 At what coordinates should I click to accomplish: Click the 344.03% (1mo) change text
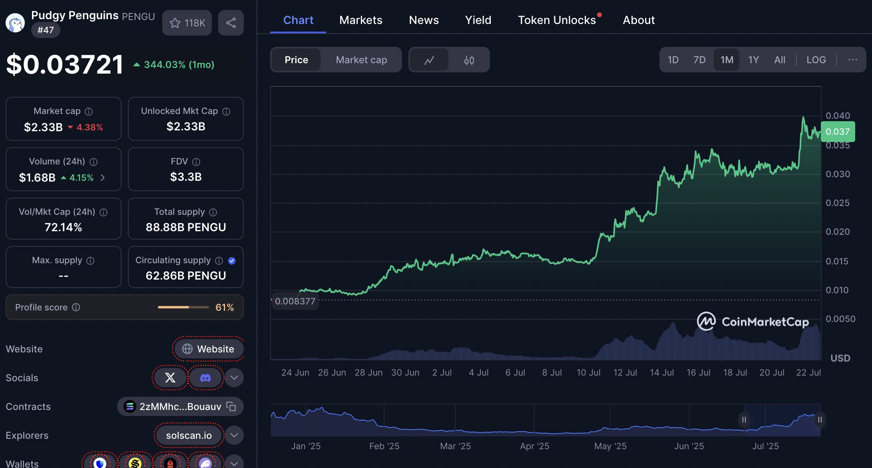(x=179, y=64)
